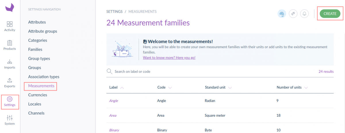Select Currencies in settings navigation

(37, 95)
